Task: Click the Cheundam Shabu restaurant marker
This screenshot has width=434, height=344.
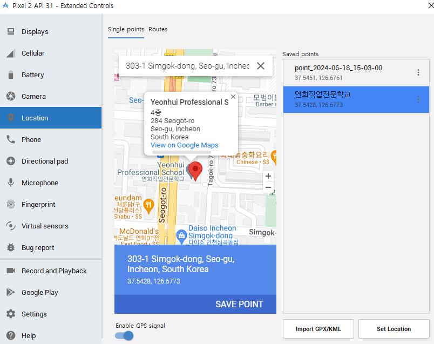Action: tap(149, 206)
